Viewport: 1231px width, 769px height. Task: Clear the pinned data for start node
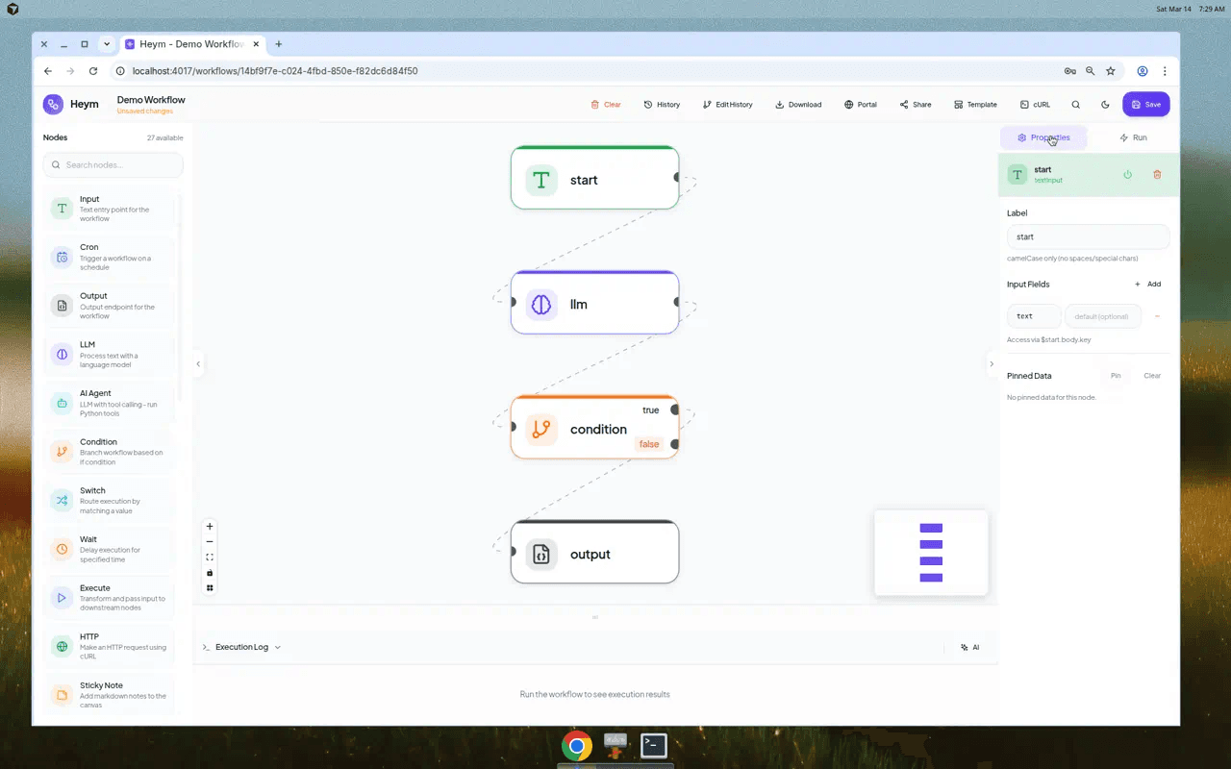click(1151, 376)
